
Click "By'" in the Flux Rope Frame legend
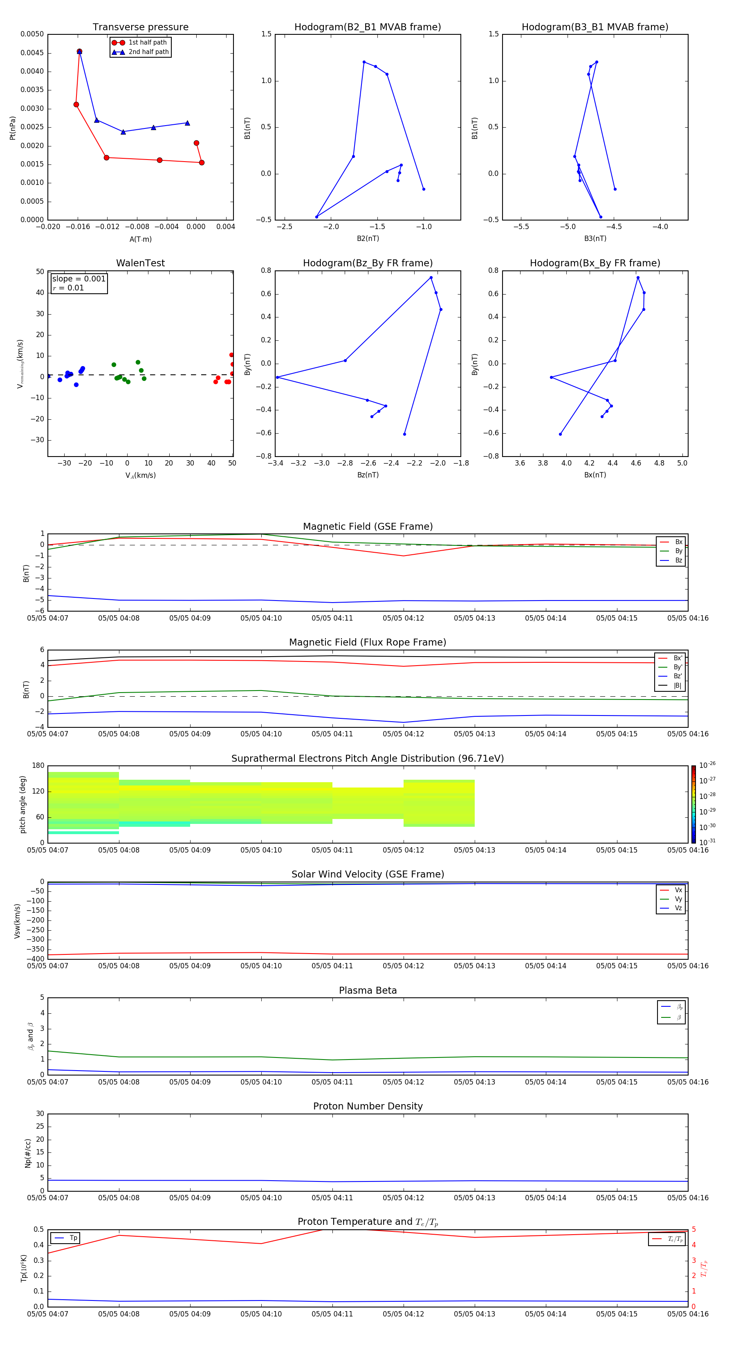click(x=671, y=667)
